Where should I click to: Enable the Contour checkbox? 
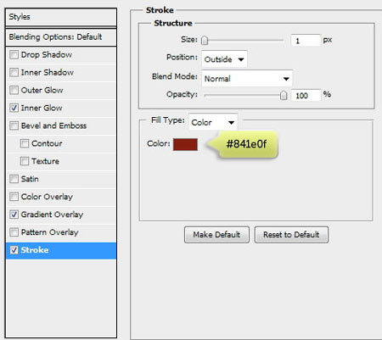coord(25,143)
